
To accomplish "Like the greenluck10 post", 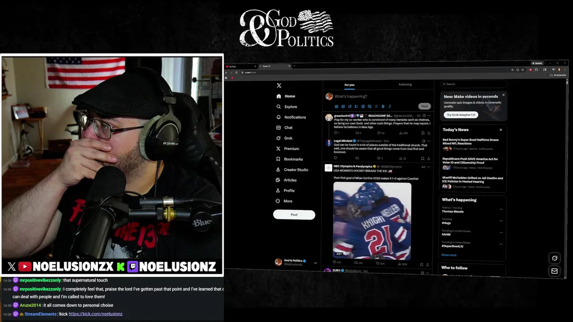I will pos(379,133).
